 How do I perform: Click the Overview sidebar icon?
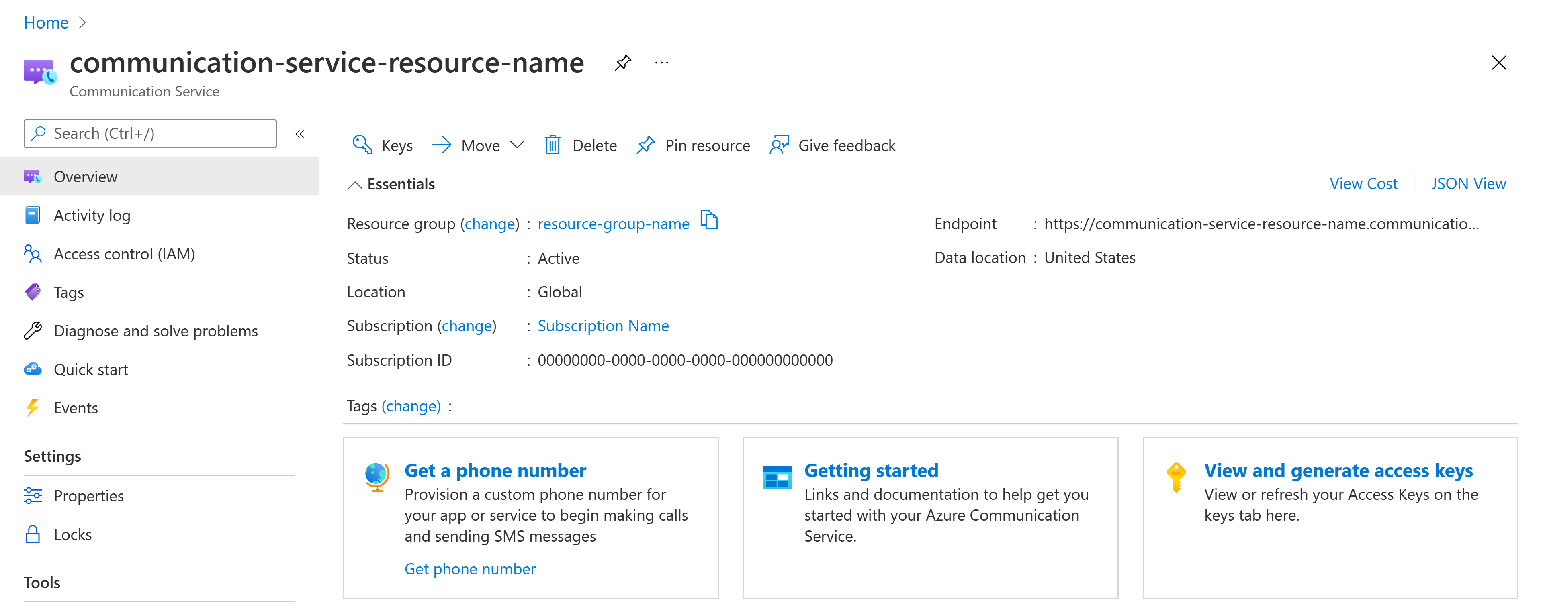[33, 176]
